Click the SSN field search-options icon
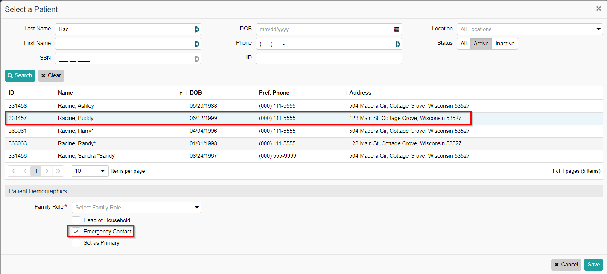This screenshot has height=274, width=607. tap(196, 59)
